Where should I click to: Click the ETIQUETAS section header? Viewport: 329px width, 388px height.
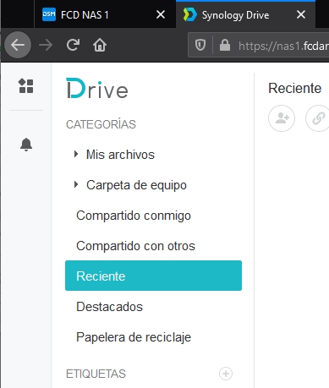tap(96, 374)
